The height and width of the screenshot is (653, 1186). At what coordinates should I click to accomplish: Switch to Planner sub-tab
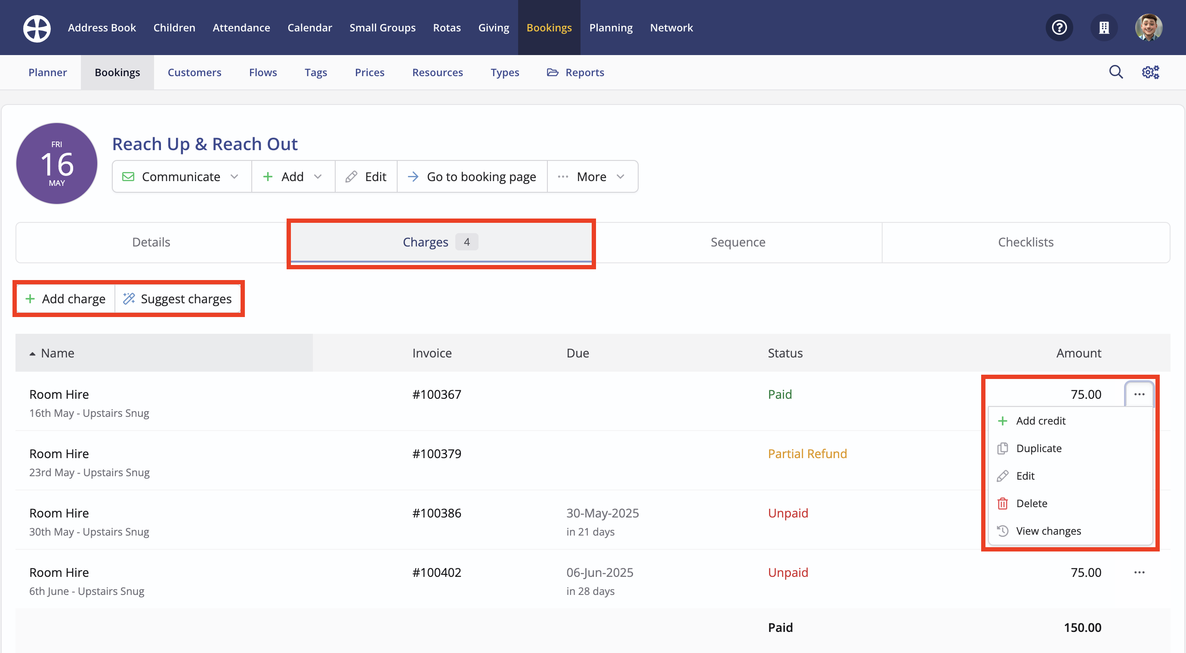(47, 72)
